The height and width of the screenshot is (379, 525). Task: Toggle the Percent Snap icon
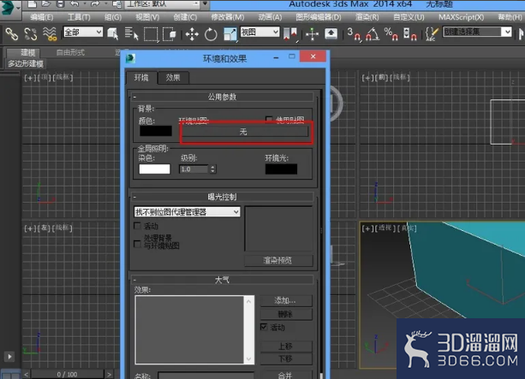(x=391, y=34)
